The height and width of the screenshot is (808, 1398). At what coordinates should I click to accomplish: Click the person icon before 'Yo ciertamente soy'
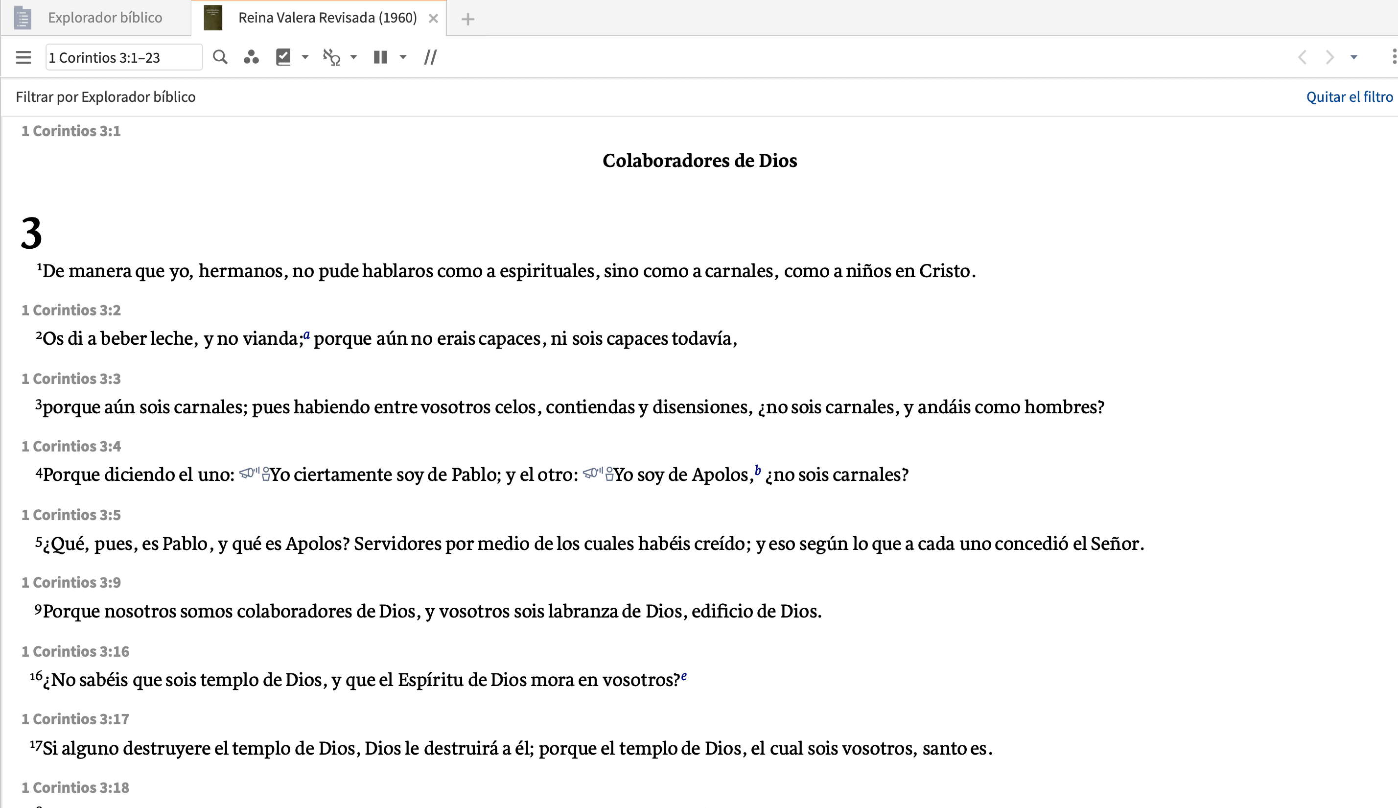(x=266, y=474)
